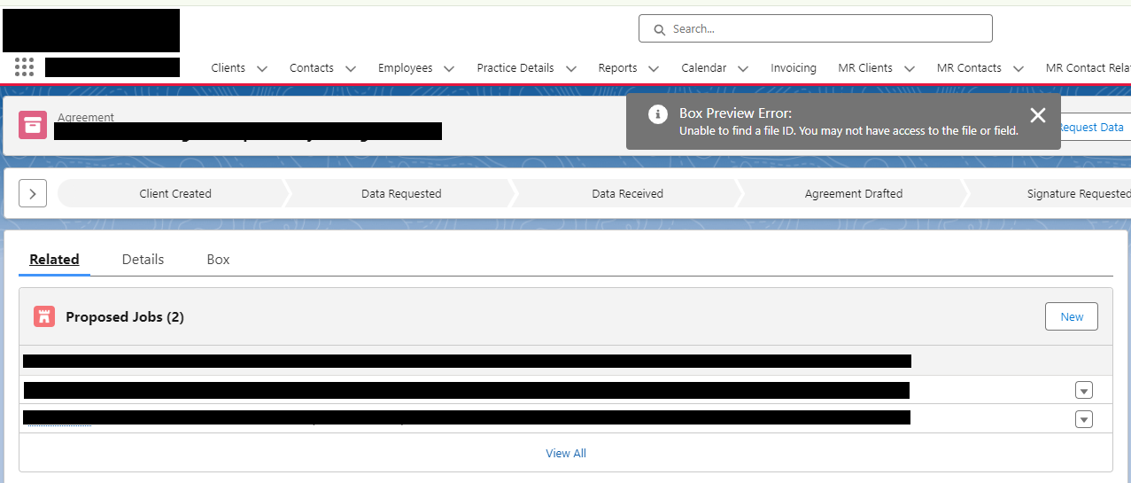The height and width of the screenshot is (483, 1131).
Task: Open the Contacts tab dropdown arrow
Action: click(x=351, y=68)
